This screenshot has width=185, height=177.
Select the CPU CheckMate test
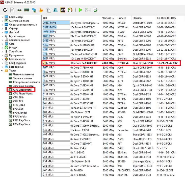tap(22, 90)
